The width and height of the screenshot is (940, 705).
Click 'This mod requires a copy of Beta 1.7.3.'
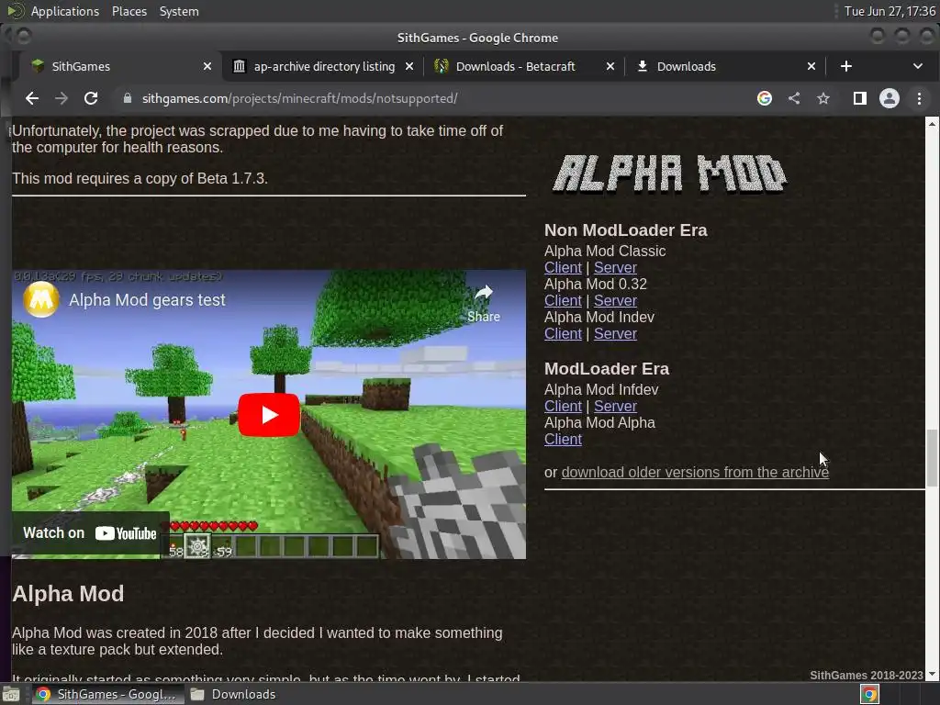140,179
